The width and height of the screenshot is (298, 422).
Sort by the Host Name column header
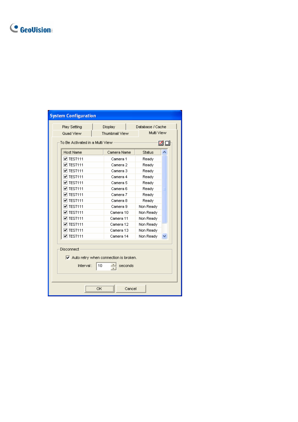tap(82, 153)
